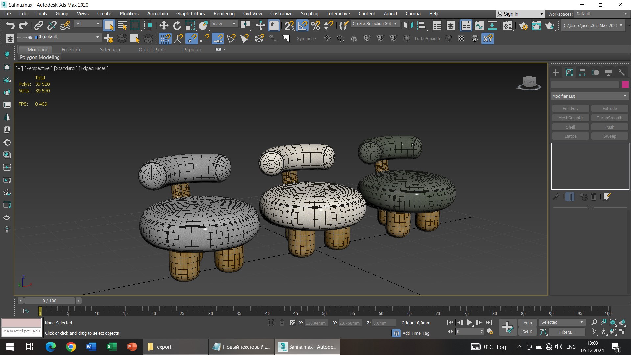Click the Unlink Selection icon
The width and height of the screenshot is (631, 355).
pos(52,25)
